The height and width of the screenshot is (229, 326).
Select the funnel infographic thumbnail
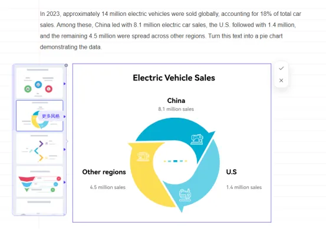click(39, 181)
